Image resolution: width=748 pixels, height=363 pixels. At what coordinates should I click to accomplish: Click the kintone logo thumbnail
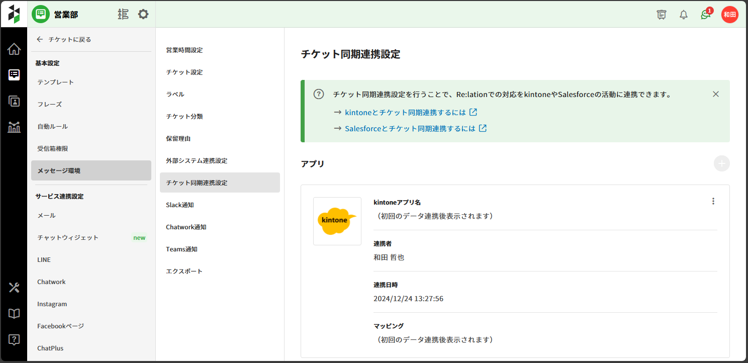point(337,221)
